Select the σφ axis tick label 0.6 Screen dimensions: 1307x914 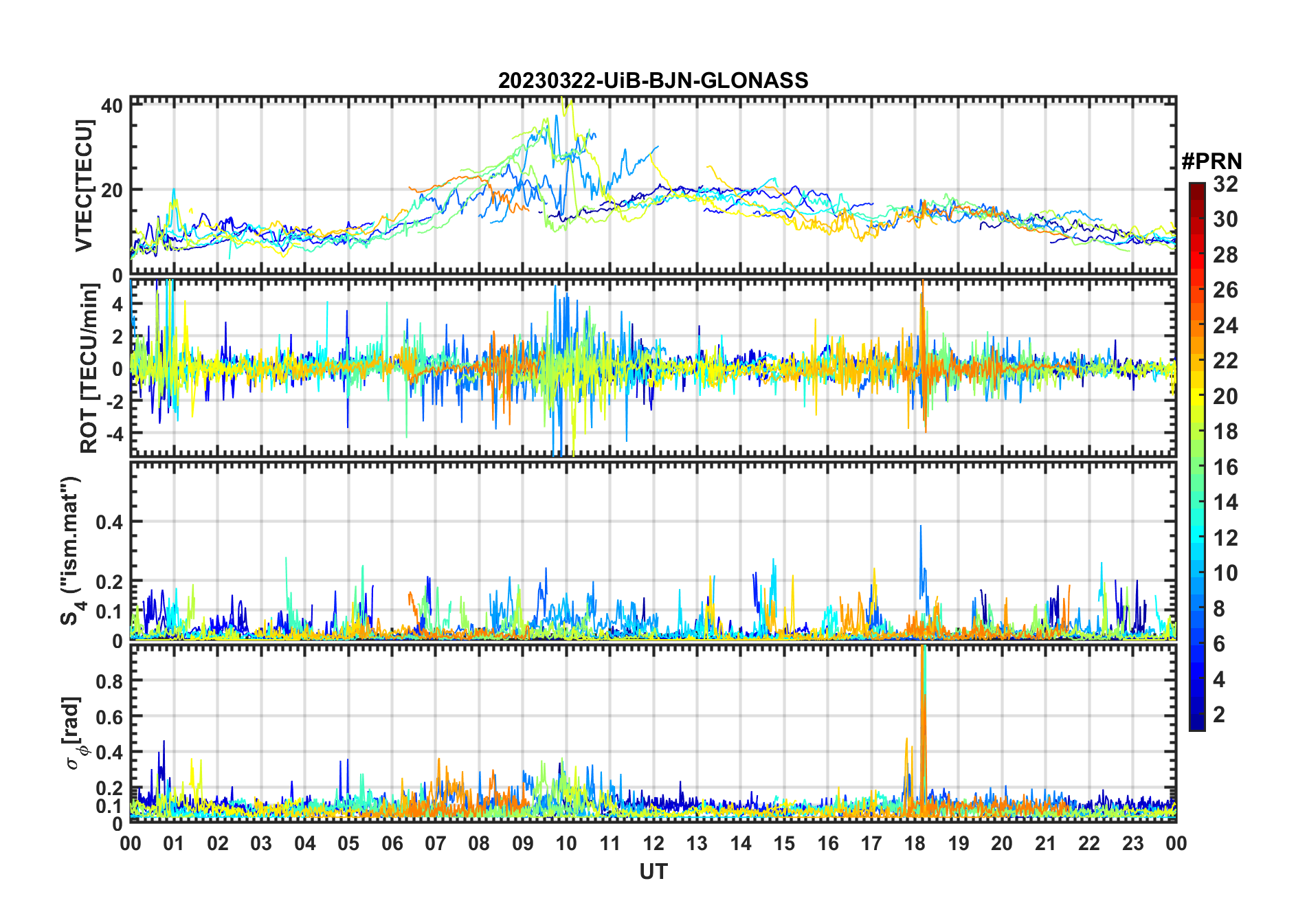pos(109,717)
